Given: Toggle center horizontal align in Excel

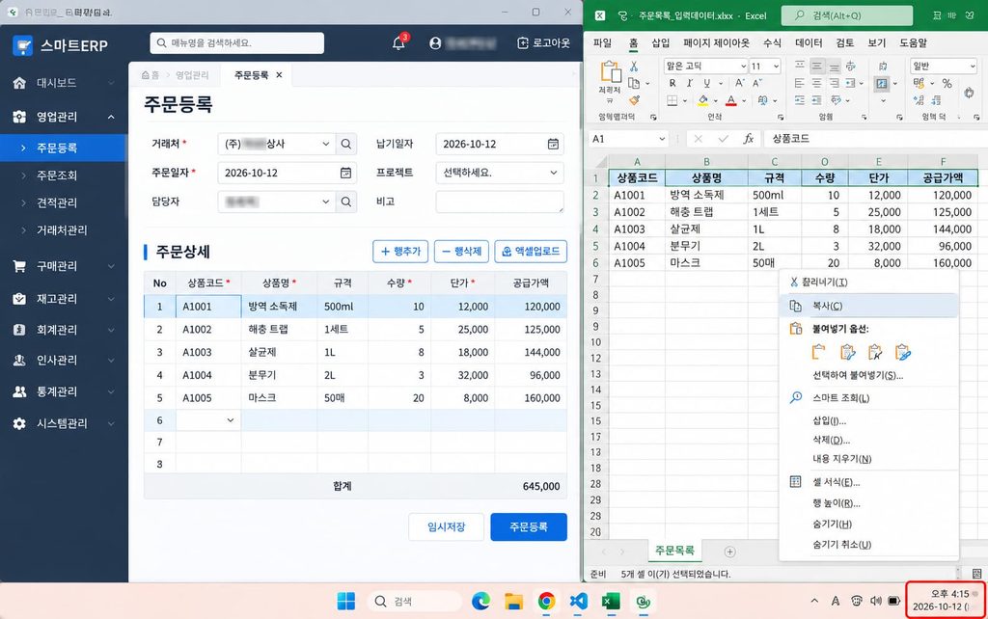Looking at the screenshot, I should pyautogui.click(x=816, y=83).
